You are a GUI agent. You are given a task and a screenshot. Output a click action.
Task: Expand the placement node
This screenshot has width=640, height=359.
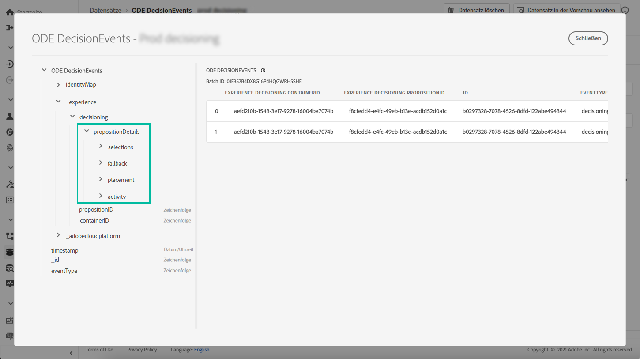pos(101,179)
